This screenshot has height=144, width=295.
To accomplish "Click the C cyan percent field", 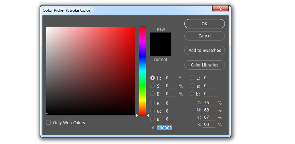I will [x=209, y=103].
